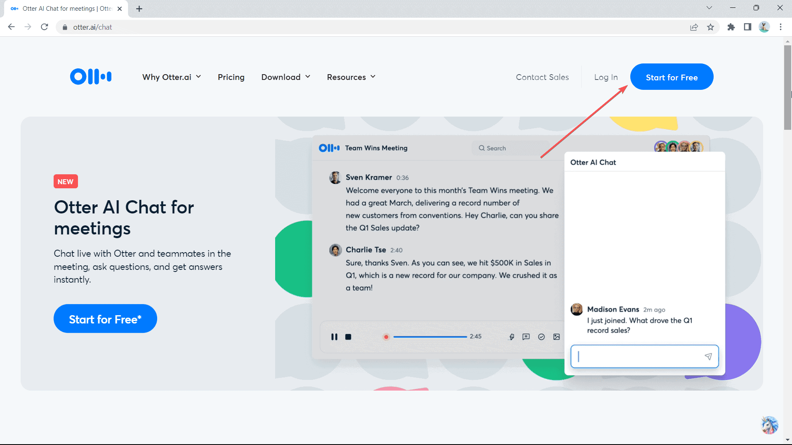Open Chrome profile avatar

click(x=764, y=27)
